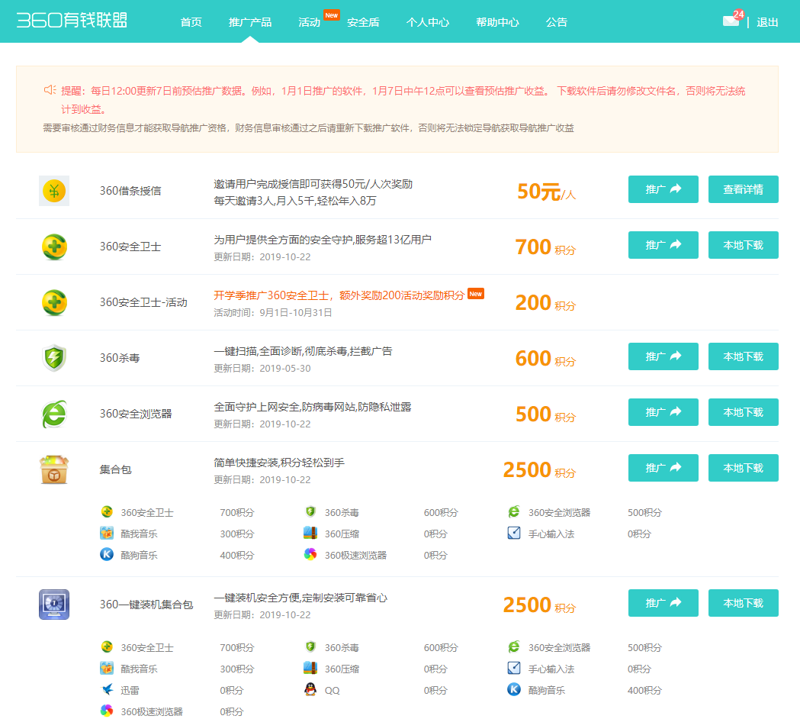The width and height of the screenshot is (800, 719).
Task: Click 退出 to log out
Action: tap(767, 22)
